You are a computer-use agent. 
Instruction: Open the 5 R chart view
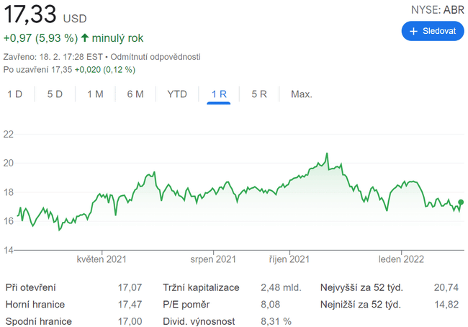[x=259, y=94]
